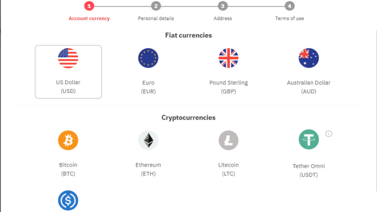Select the Australian Dollar flag icon
Viewport: 377px width, 212px height.
(x=309, y=58)
